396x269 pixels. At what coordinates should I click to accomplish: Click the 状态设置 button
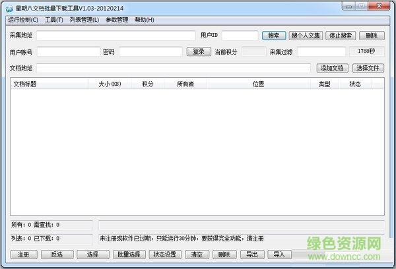click(165, 254)
